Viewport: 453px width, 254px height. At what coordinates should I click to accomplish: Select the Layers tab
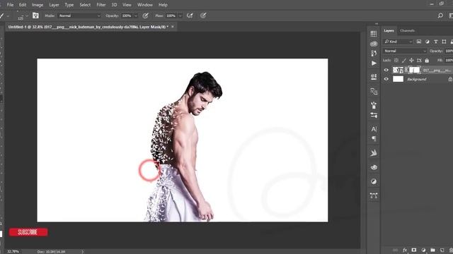coord(389,30)
